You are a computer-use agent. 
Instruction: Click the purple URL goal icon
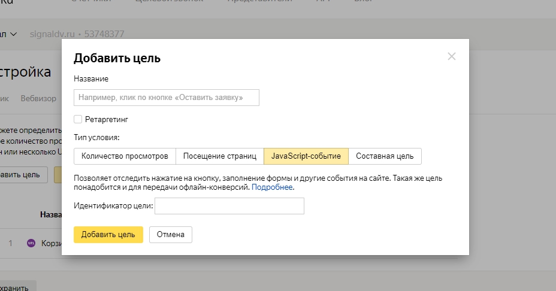31,243
